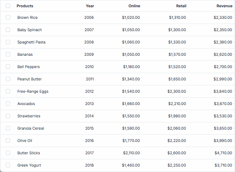Check the Peanut Butter row checkbox
Viewport: 235px width, 172px height.
(8, 79)
